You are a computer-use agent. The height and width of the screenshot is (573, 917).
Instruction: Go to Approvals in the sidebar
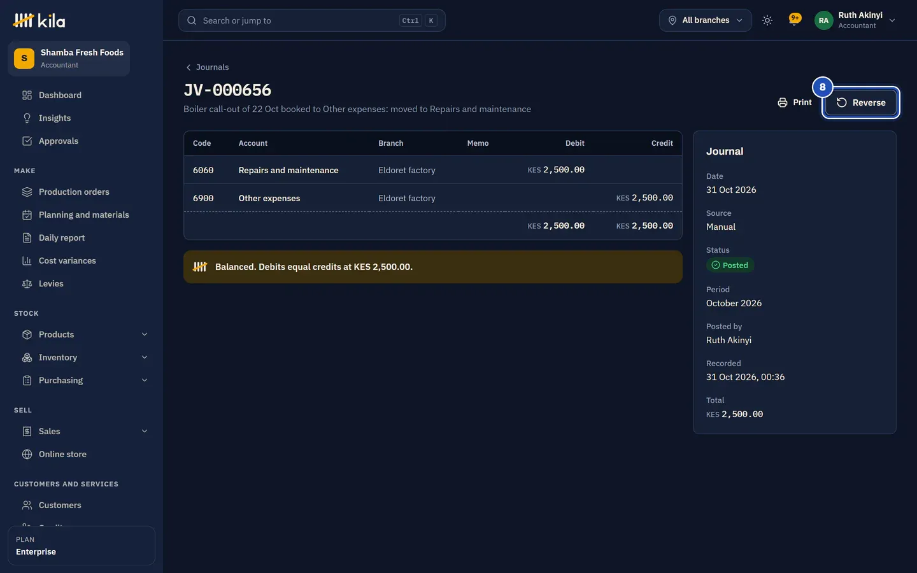tap(82, 141)
